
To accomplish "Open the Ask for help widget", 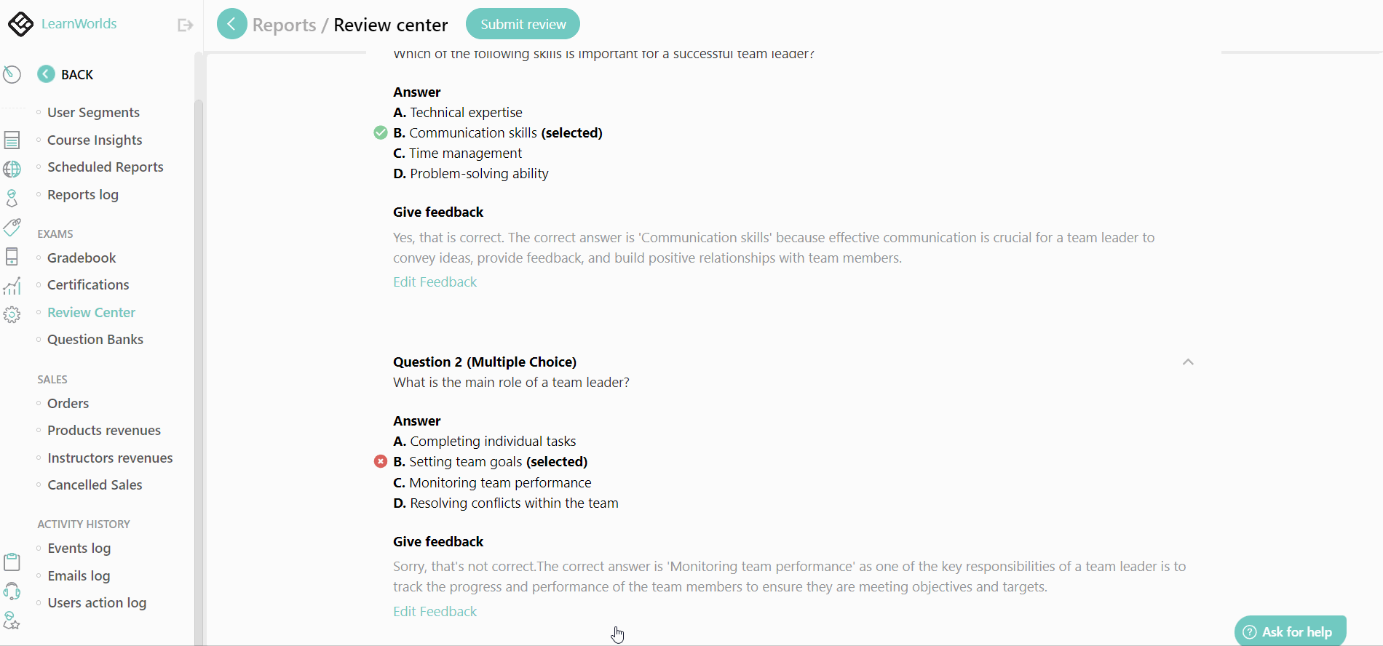I will [1289, 631].
